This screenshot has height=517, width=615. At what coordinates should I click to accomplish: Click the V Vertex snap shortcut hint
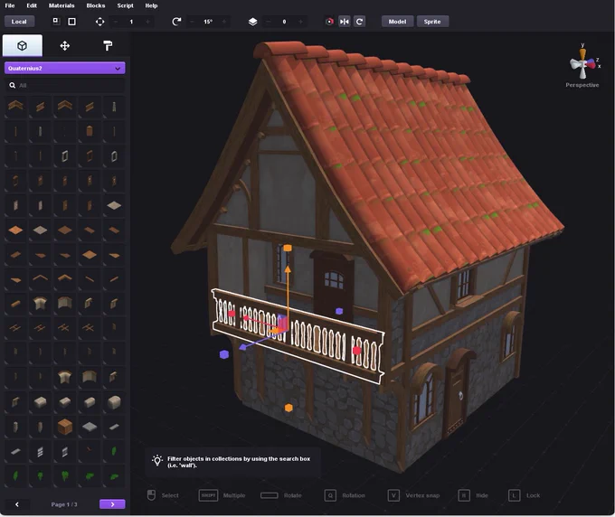(x=414, y=495)
